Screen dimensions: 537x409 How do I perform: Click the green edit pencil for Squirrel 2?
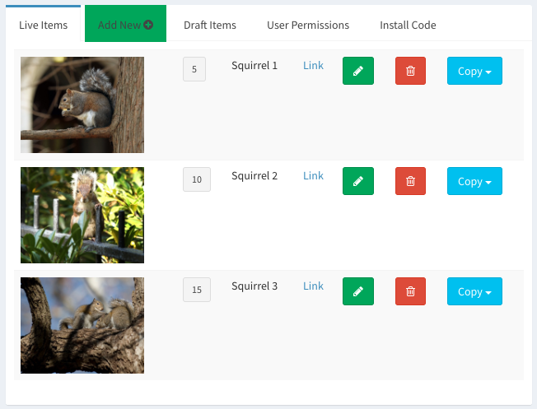tap(357, 181)
